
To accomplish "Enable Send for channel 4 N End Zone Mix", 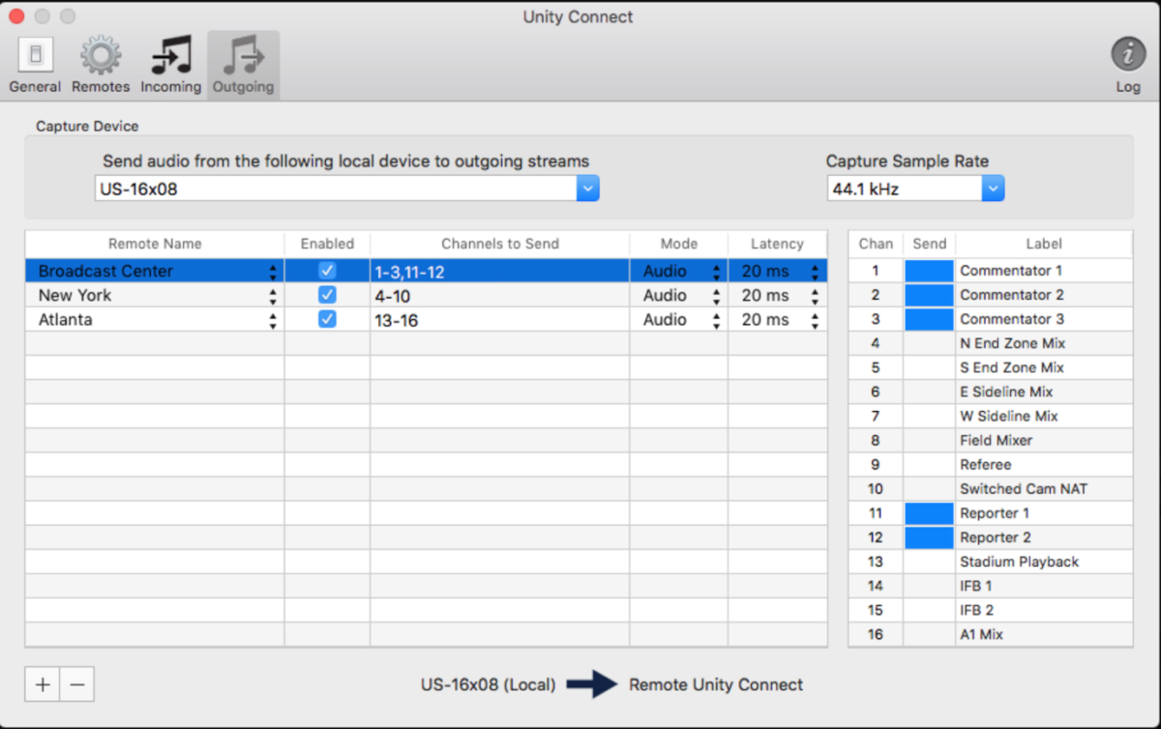I will [x=929, y=343].
